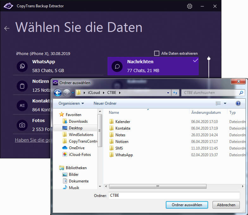The image size is (248, 215).
Task: Check Alle Daten extrahieren checkbox
Action: (x=157, y=53)
